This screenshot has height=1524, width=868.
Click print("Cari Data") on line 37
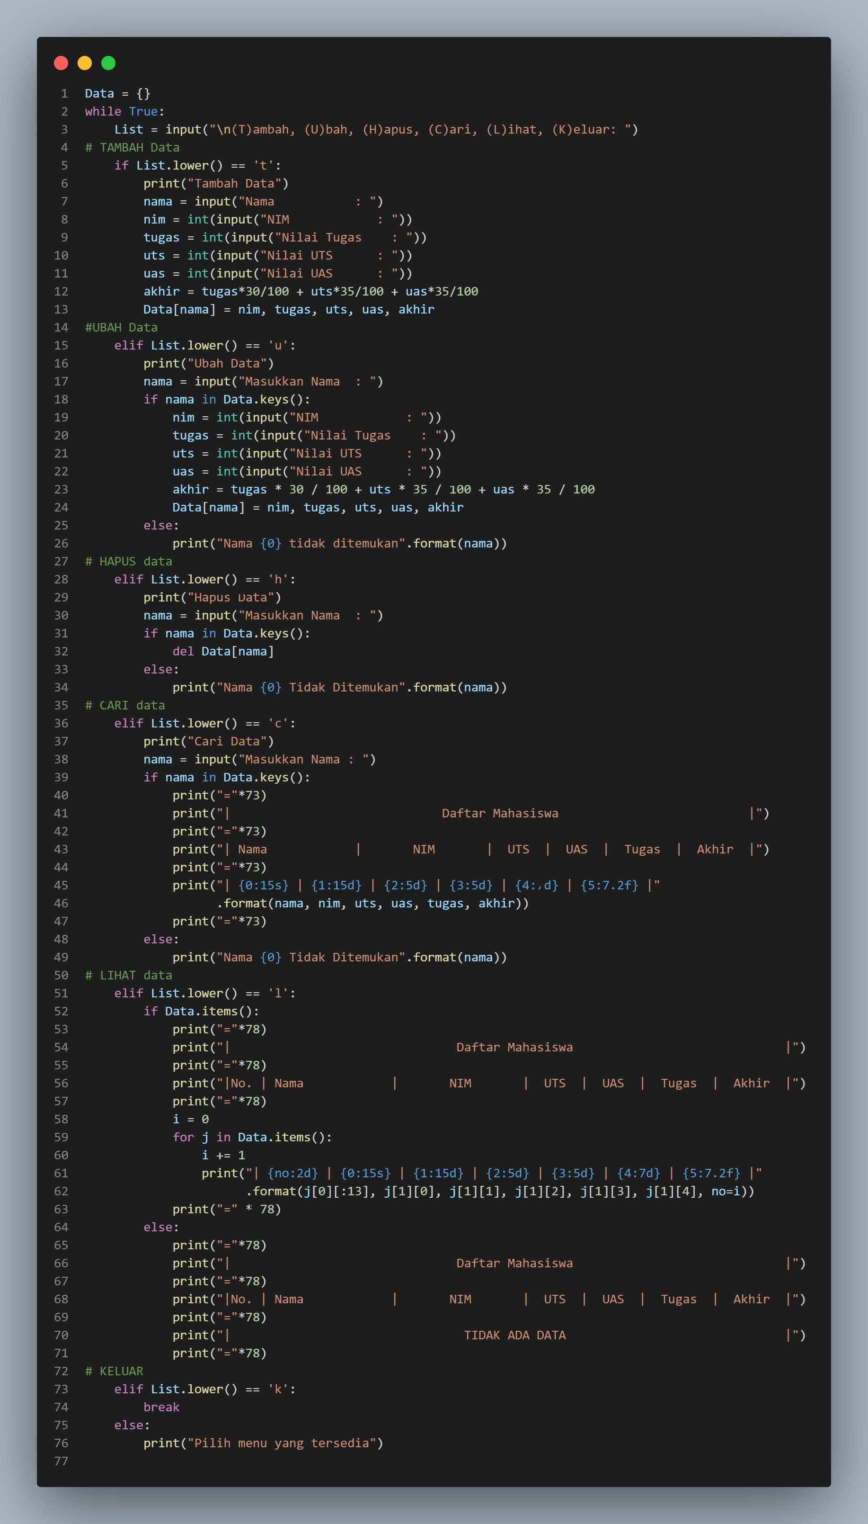pyautogui.click(x=209, y=741)
